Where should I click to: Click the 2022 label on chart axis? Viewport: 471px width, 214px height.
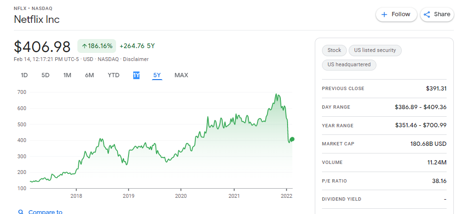[x=287, y=196]
